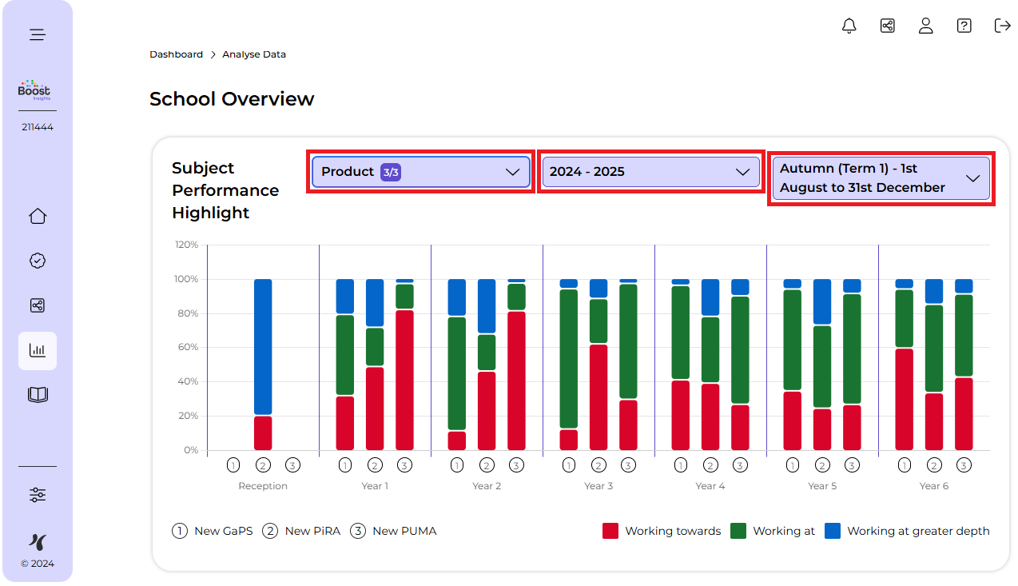Click the share icon in the top bar
Screen dimensions: 1018x586
887,26
